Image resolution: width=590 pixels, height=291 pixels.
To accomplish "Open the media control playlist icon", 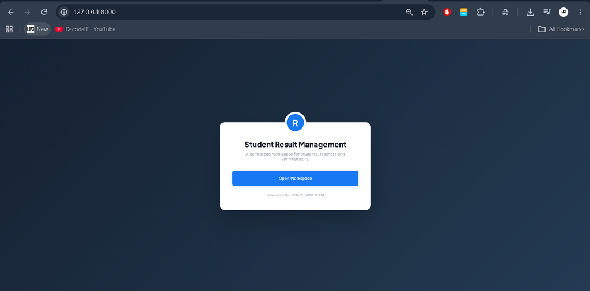I will point(547,12).
